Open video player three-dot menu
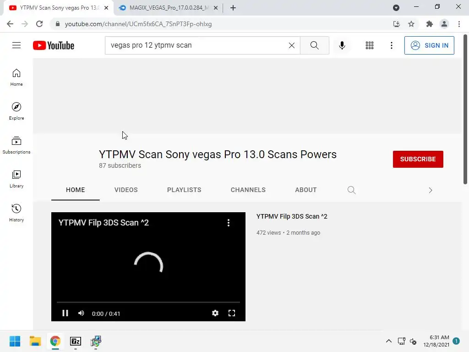 tap(229, 223)
